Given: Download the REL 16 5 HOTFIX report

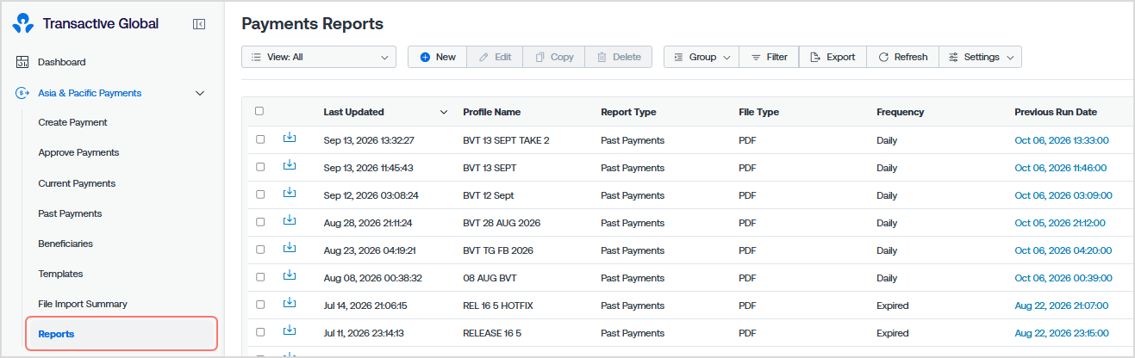Looking at the screenshot, I should [x=290, y=303].
